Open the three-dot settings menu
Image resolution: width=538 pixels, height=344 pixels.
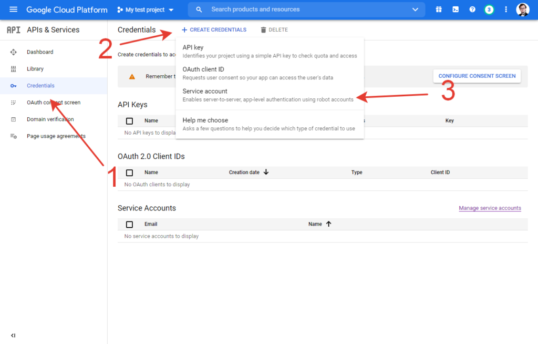pyautogui.click(x=506, y=9)
